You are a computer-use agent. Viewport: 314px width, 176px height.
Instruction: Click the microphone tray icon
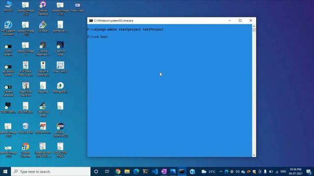(x=265, y=172)
